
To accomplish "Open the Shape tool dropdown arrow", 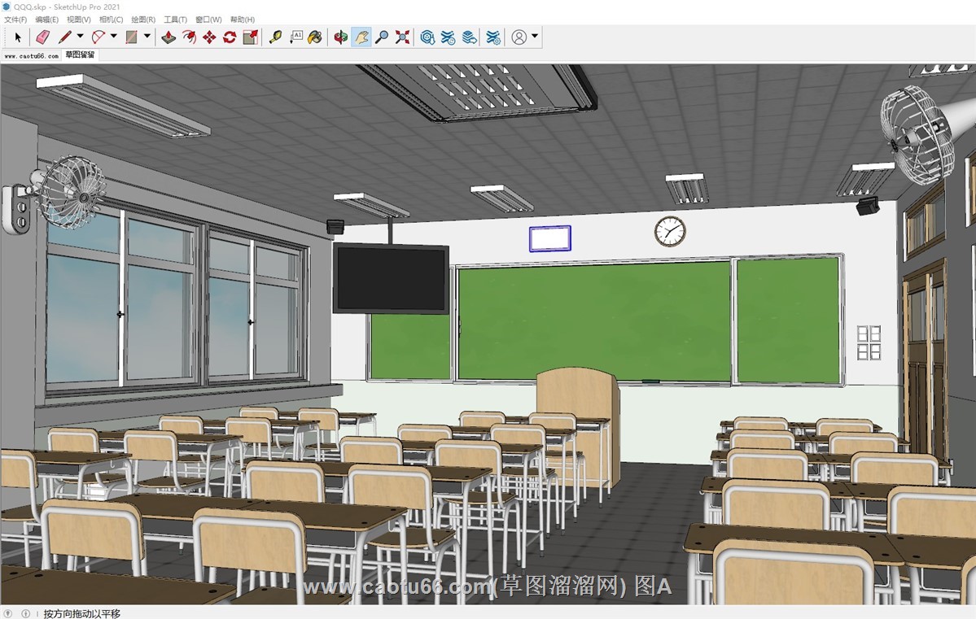I will click(147, 36).
